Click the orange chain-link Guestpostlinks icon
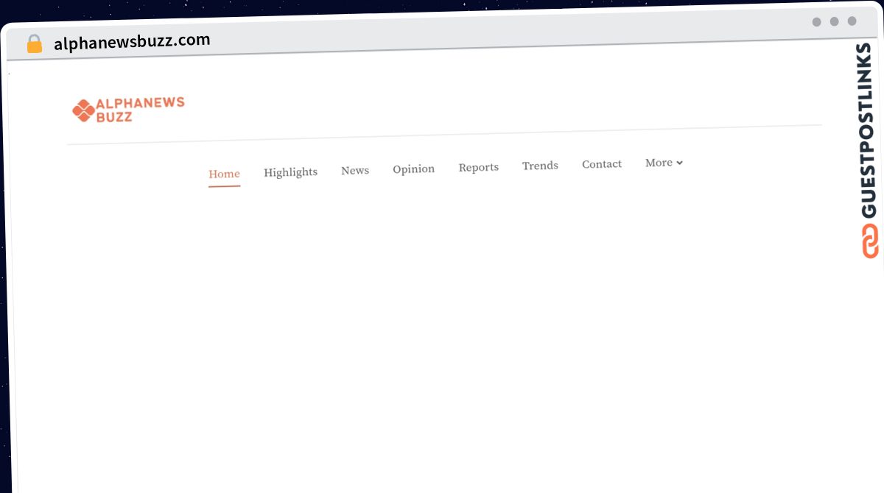Viewport: 884px width, 493px height. 870,242
